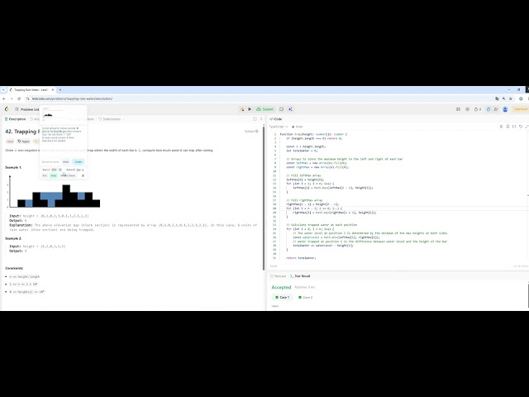
Task: Click the invite icon beside the timer
Action: [496, 109]
